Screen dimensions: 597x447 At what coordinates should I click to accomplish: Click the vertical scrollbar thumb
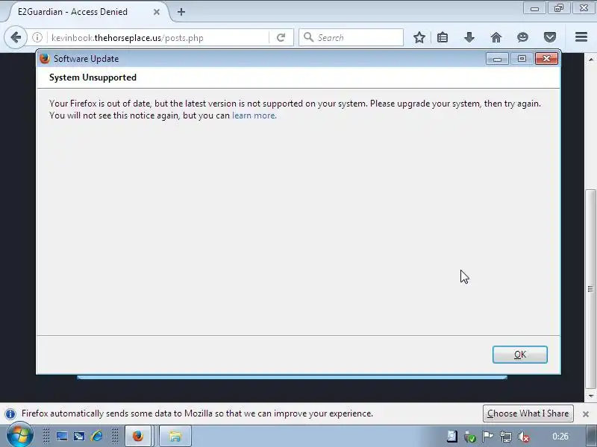pyautogui.click(x=590, y=289)
